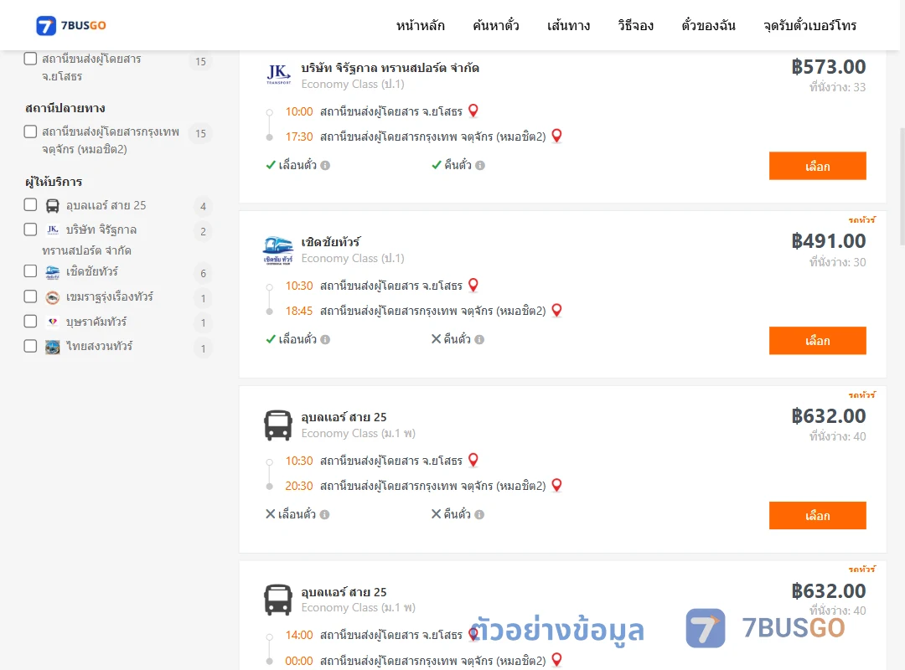Enable the ไทยสงวนทัวร์ operator filter
905x670 pixels.
[x=31, y=346]
